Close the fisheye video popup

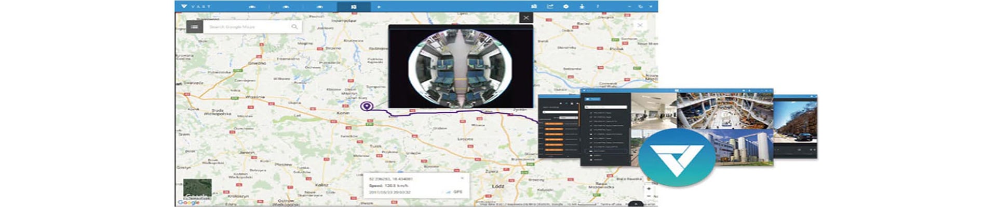(526, 18)
